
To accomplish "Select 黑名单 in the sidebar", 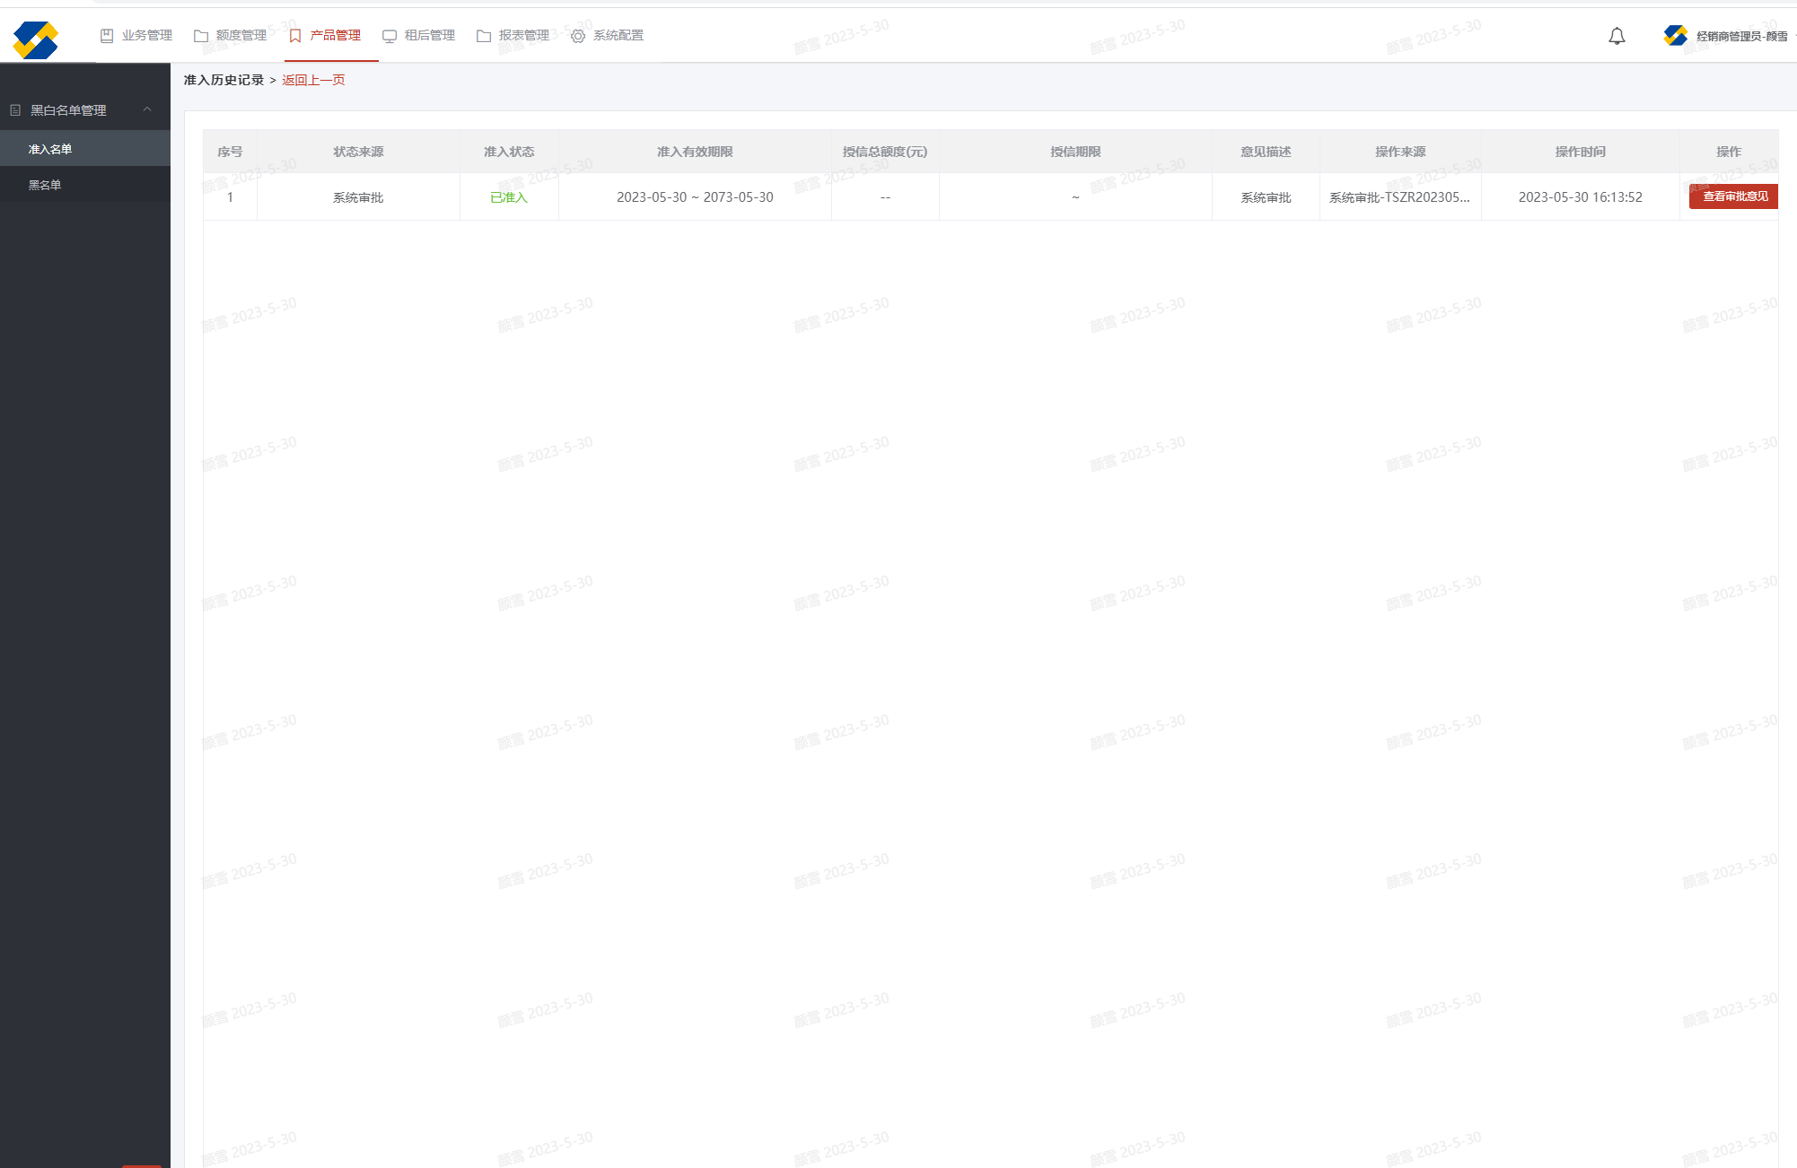I will pyautogui.click(x=45, y=185).
